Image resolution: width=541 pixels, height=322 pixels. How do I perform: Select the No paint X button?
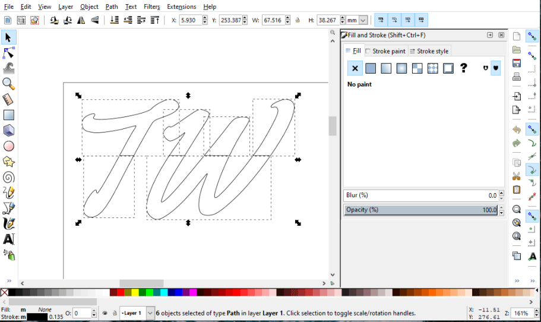(x=355, y=68)
